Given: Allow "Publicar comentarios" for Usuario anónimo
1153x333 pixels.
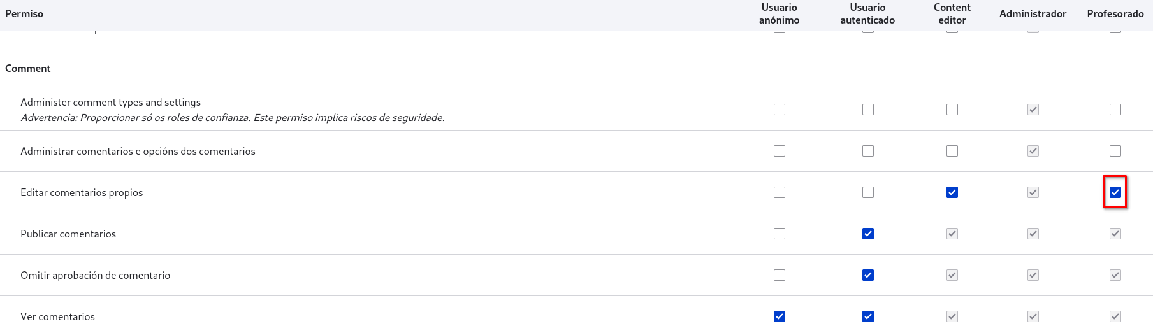Looking at the screenshot, I should point(779,234).
